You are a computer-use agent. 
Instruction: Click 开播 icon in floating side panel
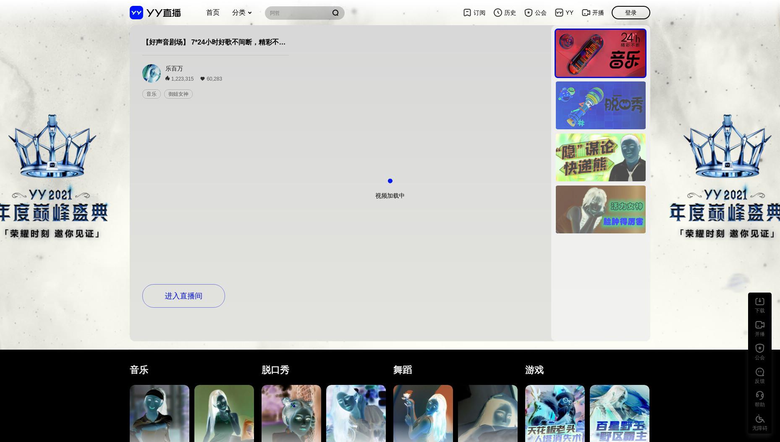(760, 325)
